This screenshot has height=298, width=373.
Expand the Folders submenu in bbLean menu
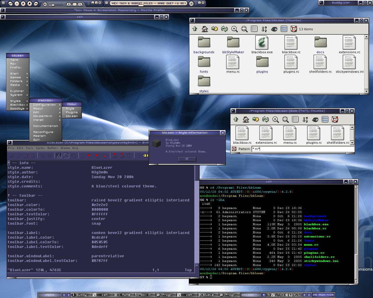[x=18, y=81]
